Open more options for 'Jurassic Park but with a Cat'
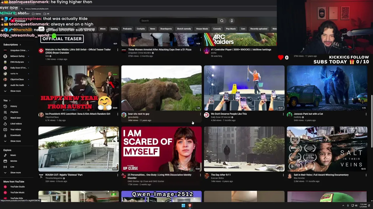Image resolution: width=373 pixels, height=209 pixels. coord(366,114)
